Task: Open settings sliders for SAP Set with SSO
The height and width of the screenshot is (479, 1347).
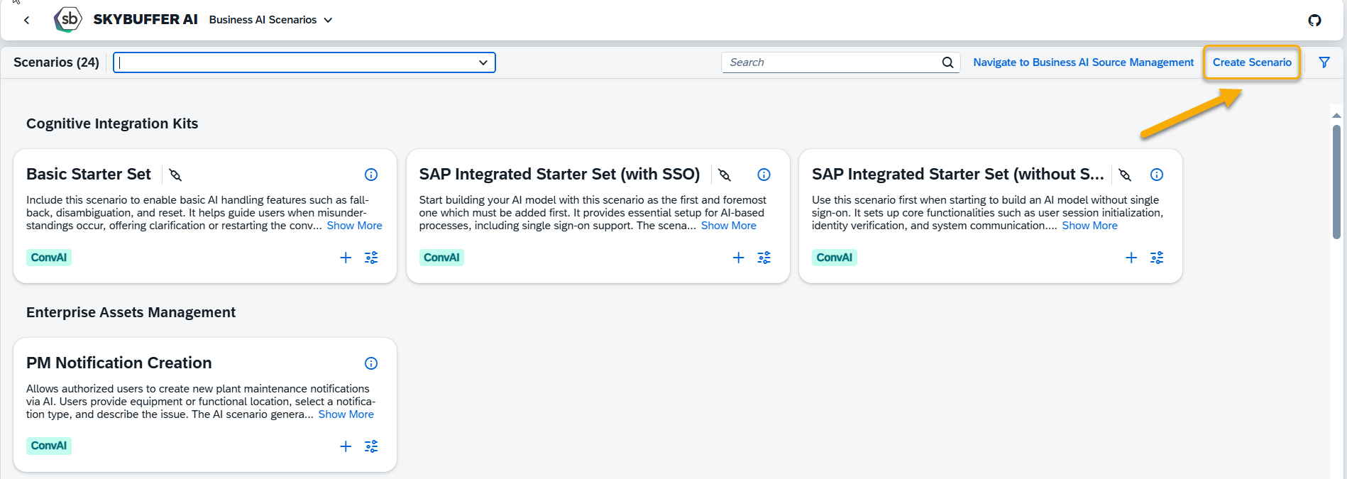Action: (x=764, y=258)
